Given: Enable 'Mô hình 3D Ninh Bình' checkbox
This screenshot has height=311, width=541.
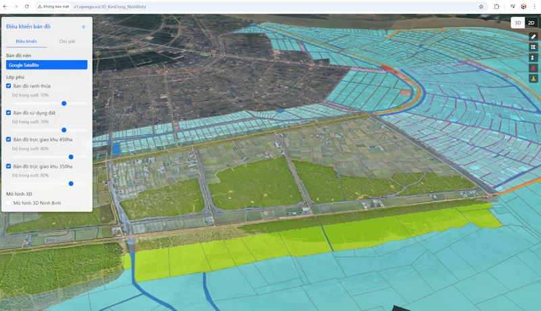Looking at the screenshot, I should 9,203.
